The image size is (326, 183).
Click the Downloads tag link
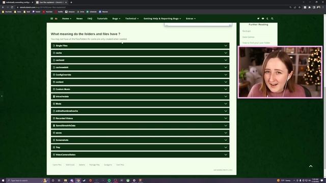click(x=70, y=165)
